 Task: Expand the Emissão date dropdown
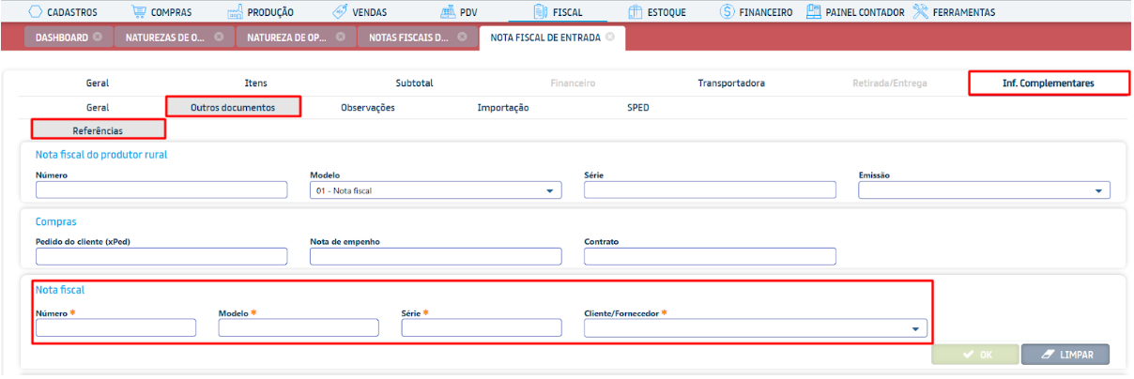(1098, 191)
